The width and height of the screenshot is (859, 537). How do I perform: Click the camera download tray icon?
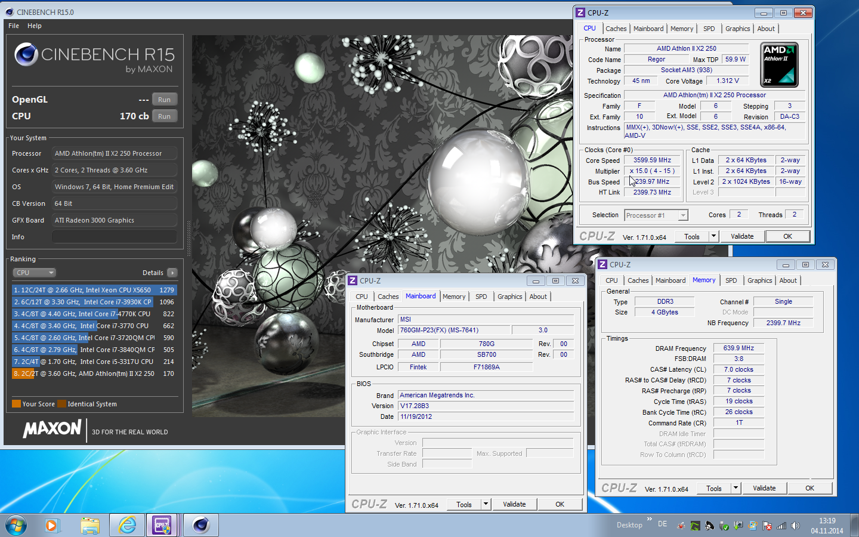coord(739,526)
